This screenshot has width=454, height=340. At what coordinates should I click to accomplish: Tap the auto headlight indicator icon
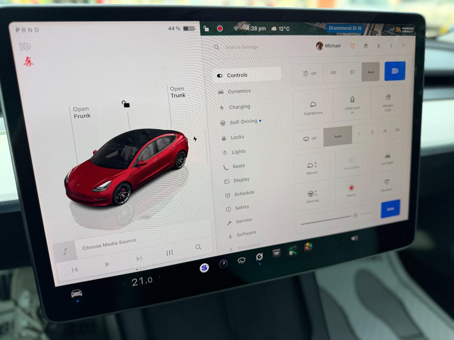point(25,46)
